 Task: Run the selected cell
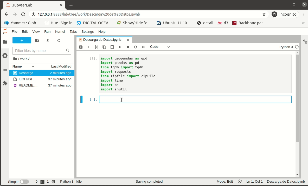click(120, 47)
